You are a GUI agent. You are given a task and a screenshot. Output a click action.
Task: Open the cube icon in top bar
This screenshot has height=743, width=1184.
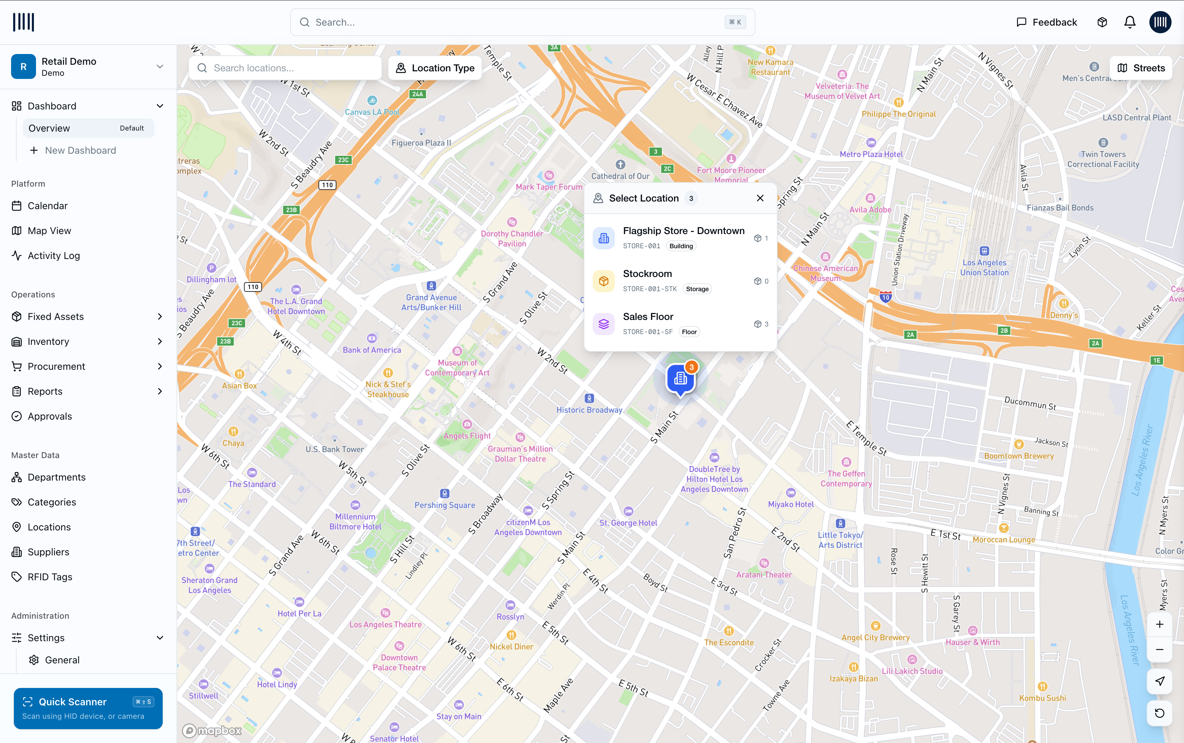tap(1102, 22)
